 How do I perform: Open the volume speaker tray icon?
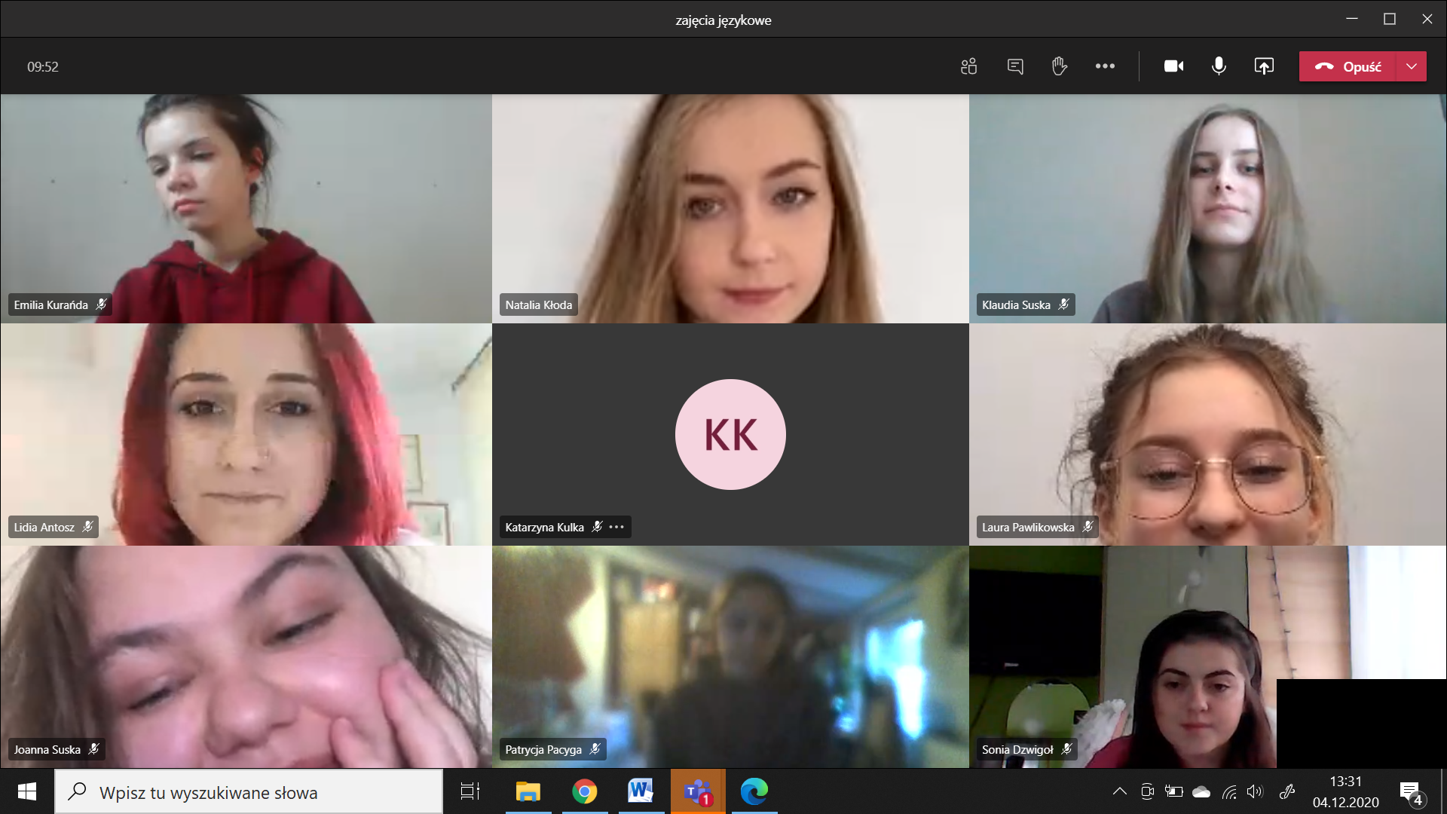(1255, 791)
